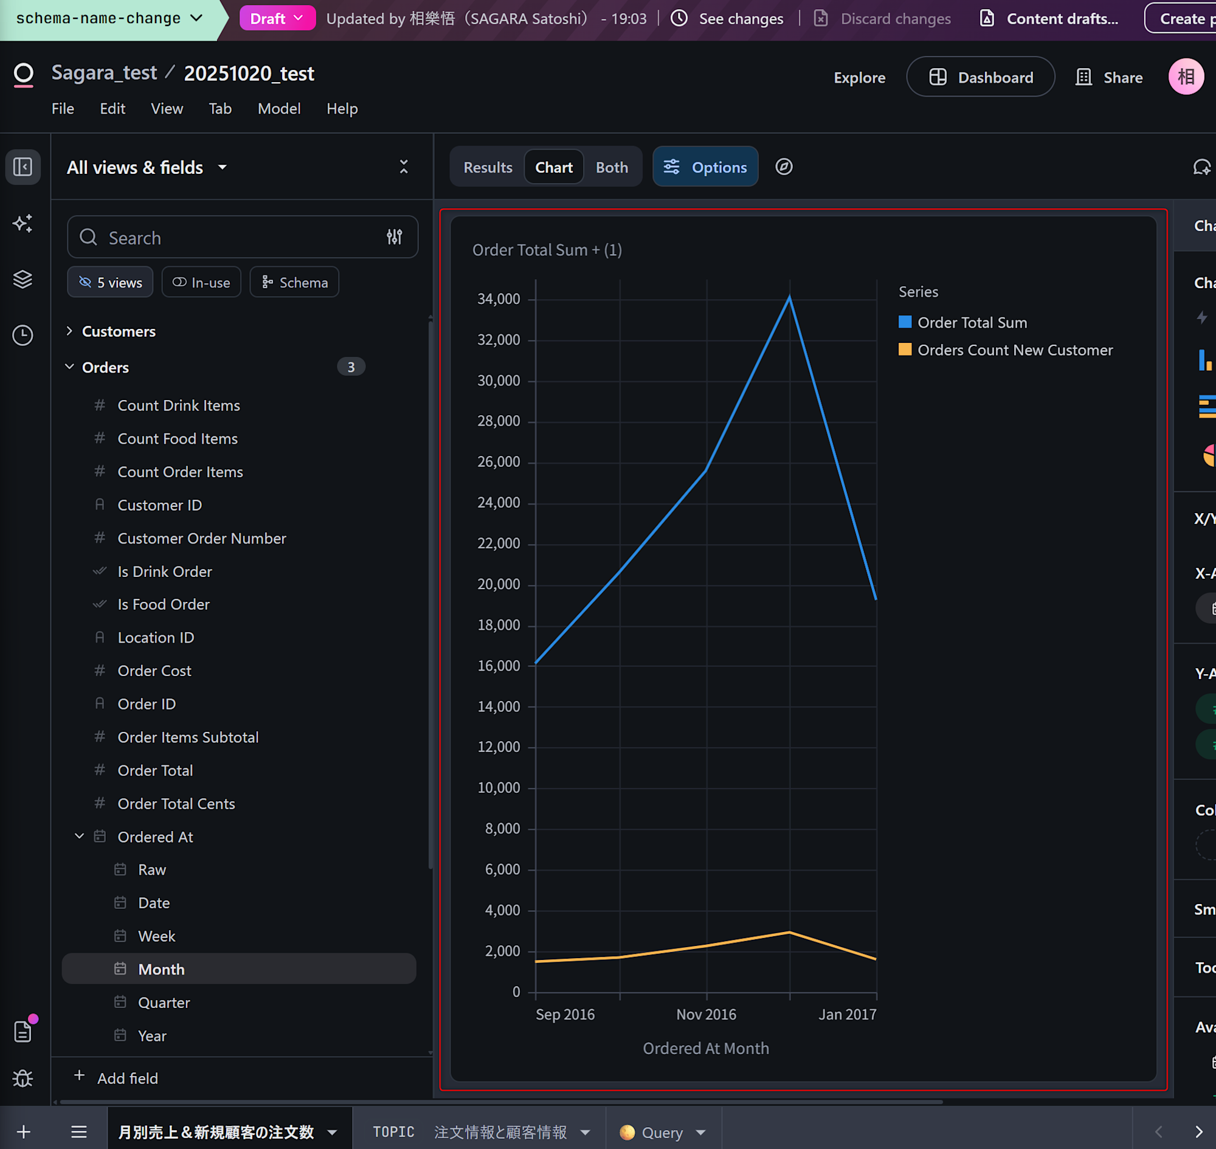Toggle the Schema filter chip
Screen dimensions: 1216x1149
click(295, 282)
